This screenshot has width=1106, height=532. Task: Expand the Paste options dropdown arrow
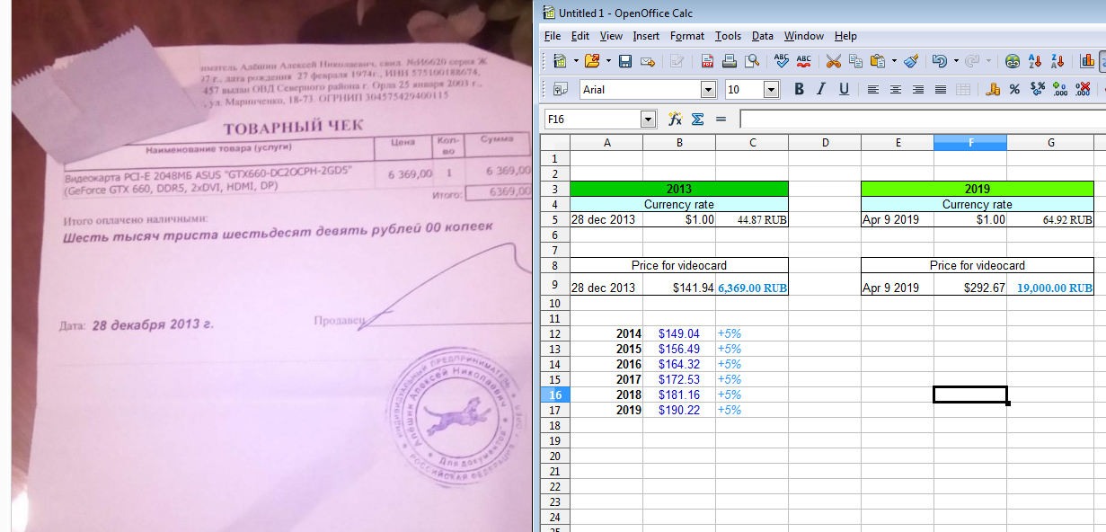[895, 62]
